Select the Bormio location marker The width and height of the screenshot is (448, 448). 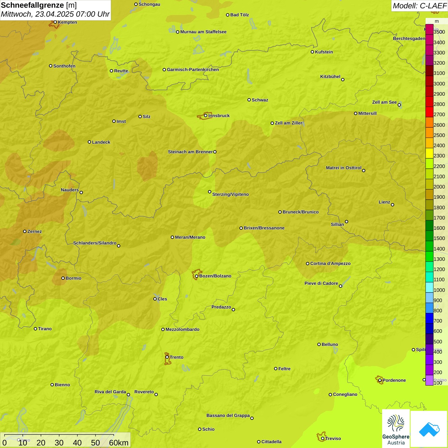click(63, 278)
